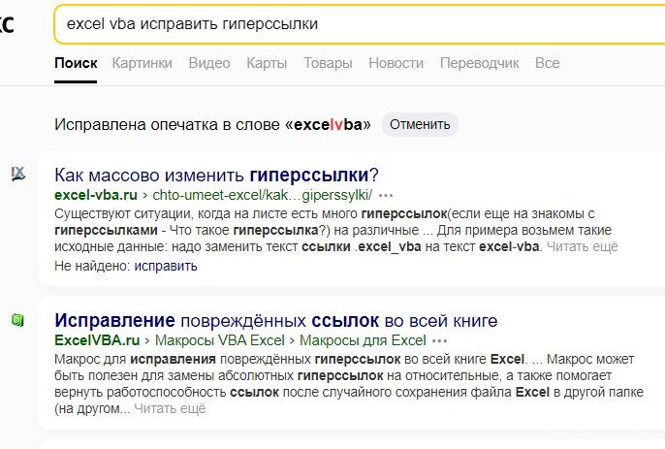Open result 'Исправление повреждённых ссылок во всей книге'
This screenshot has width=665, height=449.
tap(276, 320)
